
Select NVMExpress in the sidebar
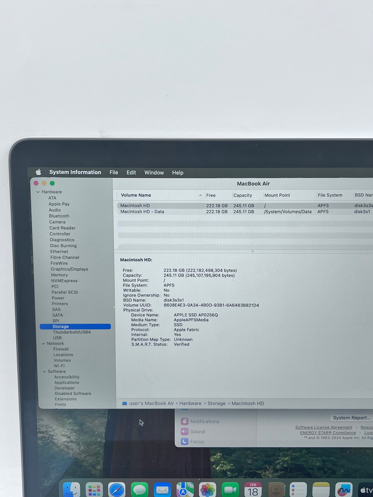(x=64, y=281)
